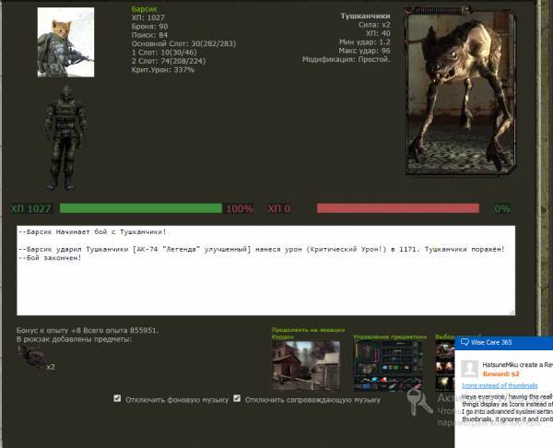Toggle Отключить фоновую музыку checkbox
The height and width of the screenshot is (448, 553).
pos(116,399)
